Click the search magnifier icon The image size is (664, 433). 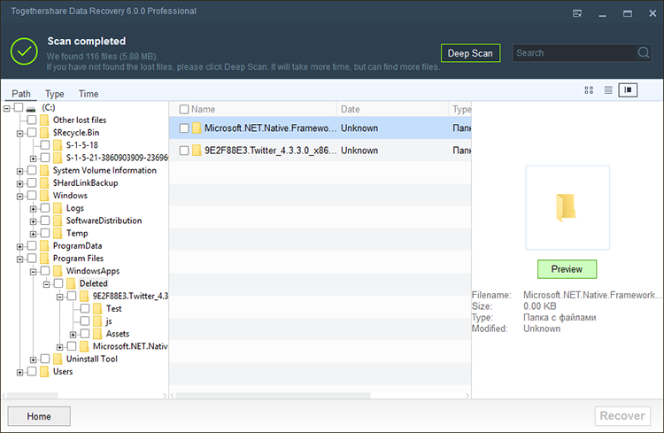644,52
